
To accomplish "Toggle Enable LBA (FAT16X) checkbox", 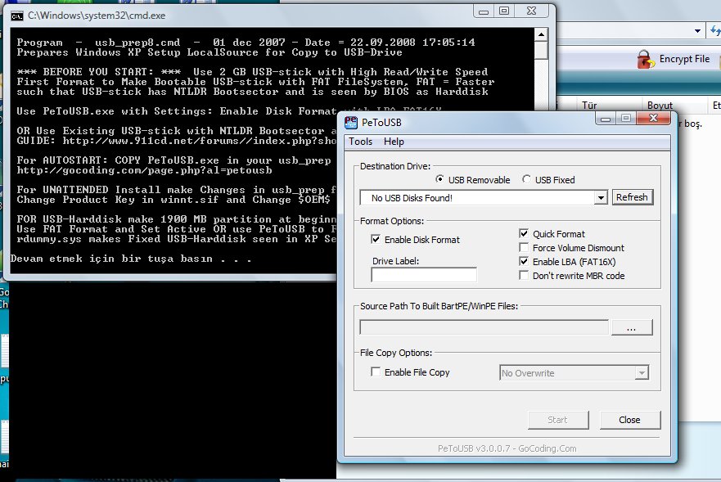I will [524, 261].
